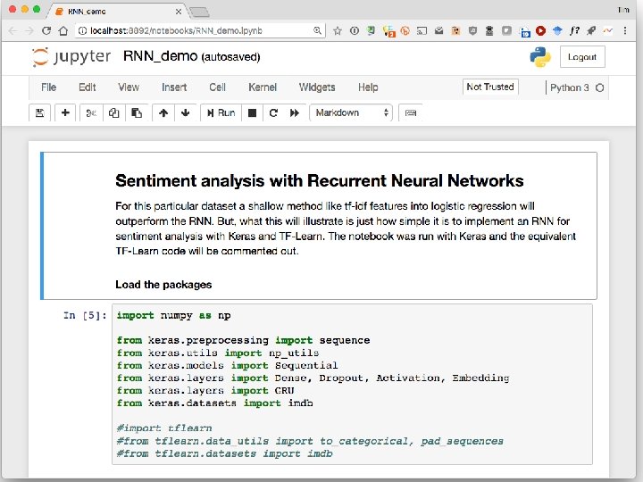Open the Widgets menu

click(x=317, y=87)
